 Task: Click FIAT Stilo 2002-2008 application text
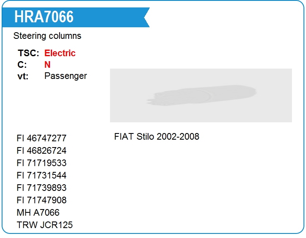point(156,136)
